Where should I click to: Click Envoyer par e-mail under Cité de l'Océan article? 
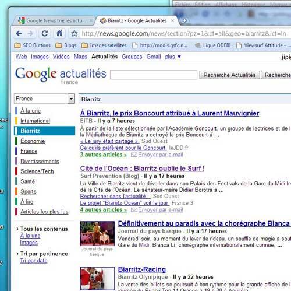point(161,210)
